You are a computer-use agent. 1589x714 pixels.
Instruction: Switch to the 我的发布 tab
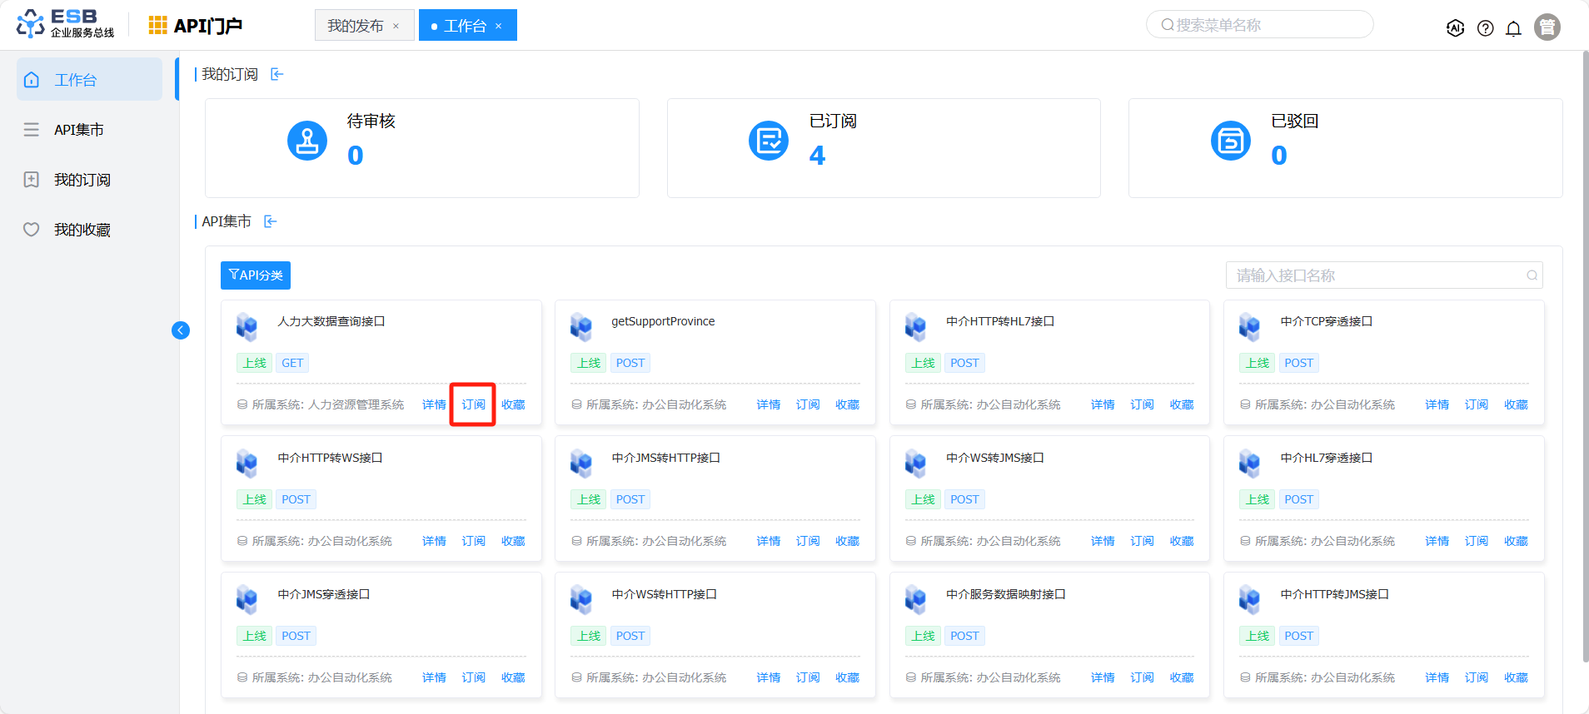coord(356,26)
